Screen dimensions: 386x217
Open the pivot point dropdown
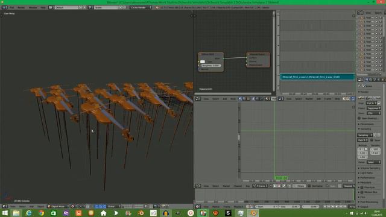click(x=83, y=206)
